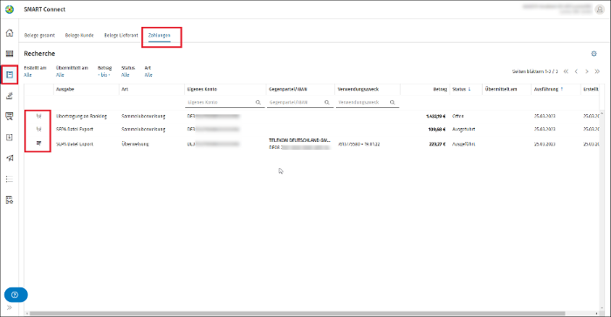Select the 'Übertragung an Banking' row text
Viewport: 611px width, 317px height.
pos(81,116)
